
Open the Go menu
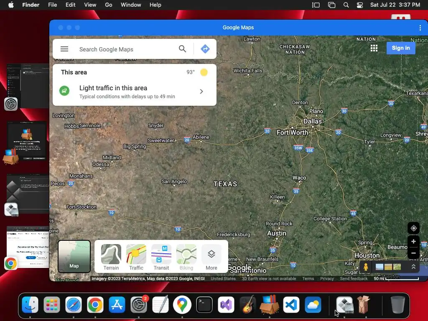point(109,5)
